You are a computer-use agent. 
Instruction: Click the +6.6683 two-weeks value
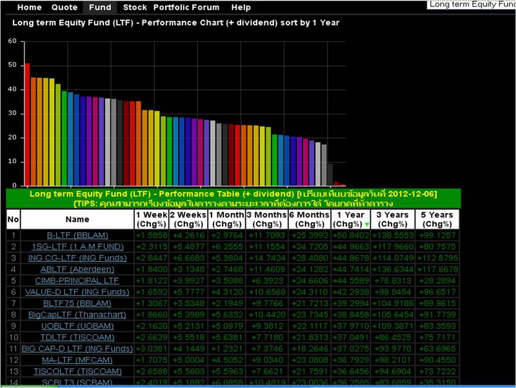pos(188,258)
